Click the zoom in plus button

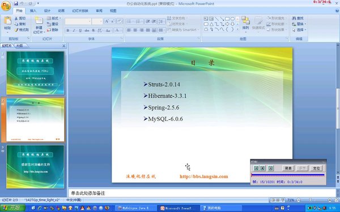coord(330,200)
